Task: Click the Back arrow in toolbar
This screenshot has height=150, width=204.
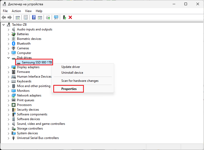Action: 4,17
